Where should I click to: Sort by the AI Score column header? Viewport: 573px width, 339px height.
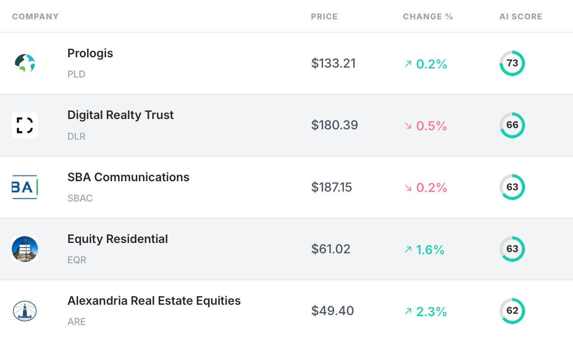521,17
